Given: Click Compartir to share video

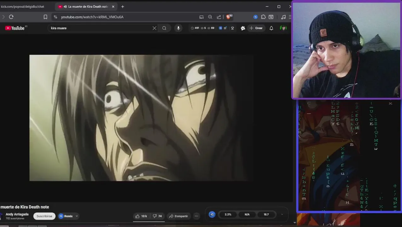Looking at the screenshot, I should (178, 216).
